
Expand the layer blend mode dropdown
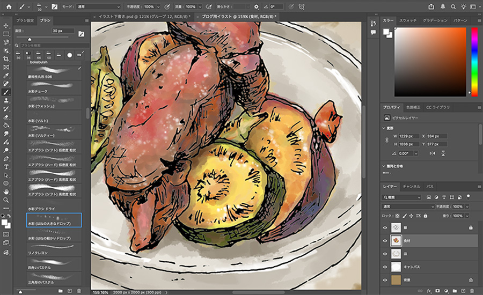(408, 206)
